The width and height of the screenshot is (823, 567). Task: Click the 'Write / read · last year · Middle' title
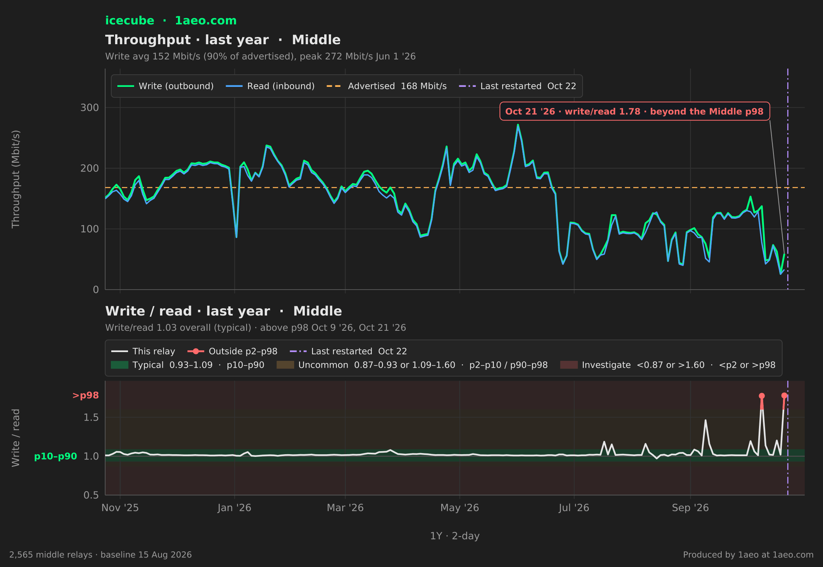tap(224, 311)
